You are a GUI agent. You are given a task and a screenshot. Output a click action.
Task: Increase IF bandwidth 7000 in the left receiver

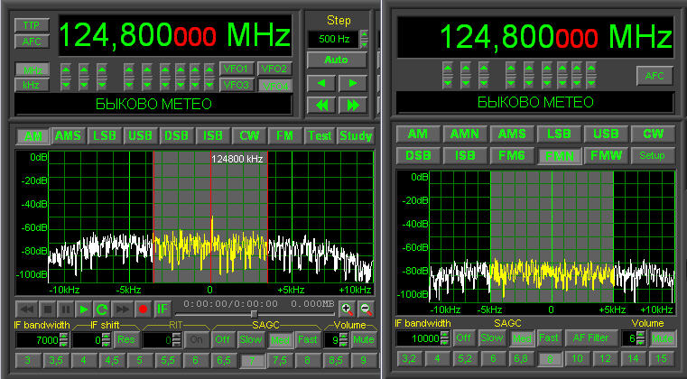(x=64, y=336)
